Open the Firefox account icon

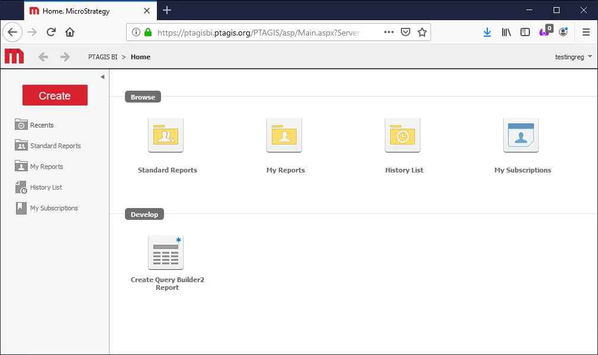click(563, 32)
